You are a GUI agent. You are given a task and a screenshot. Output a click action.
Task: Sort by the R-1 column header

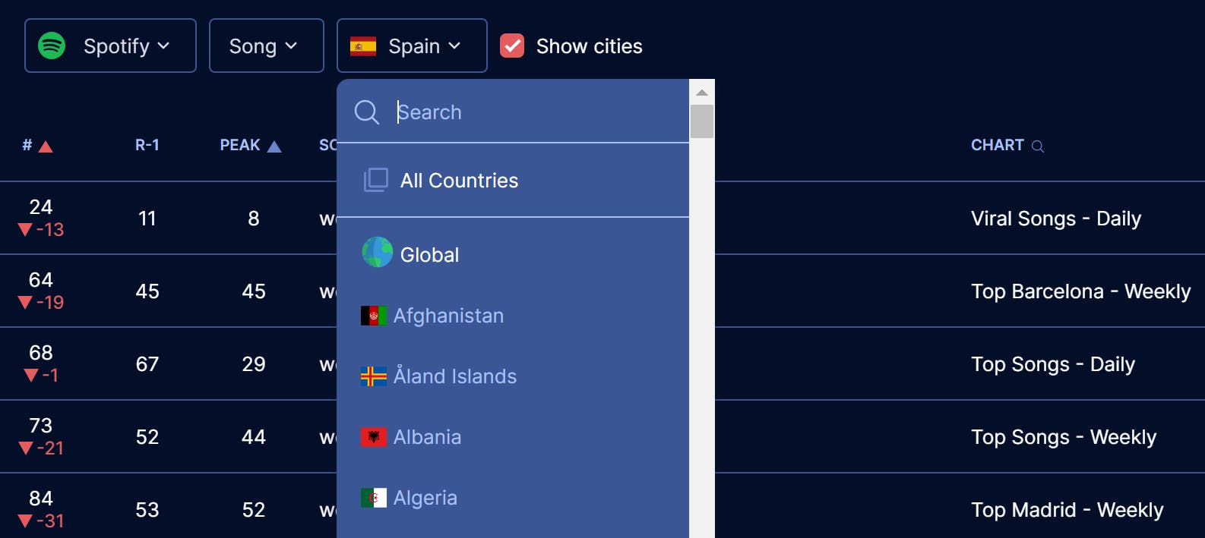(147, 145)
